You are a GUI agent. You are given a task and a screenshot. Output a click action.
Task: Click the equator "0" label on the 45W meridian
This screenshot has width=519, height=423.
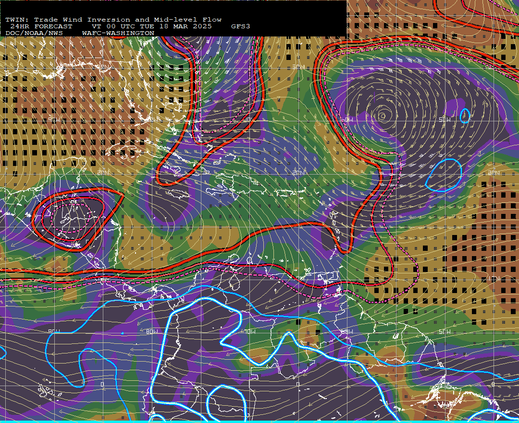pos(494,384)
